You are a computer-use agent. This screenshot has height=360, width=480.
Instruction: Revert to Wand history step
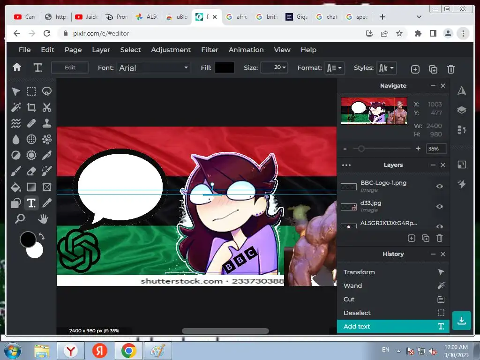point(393,285)
